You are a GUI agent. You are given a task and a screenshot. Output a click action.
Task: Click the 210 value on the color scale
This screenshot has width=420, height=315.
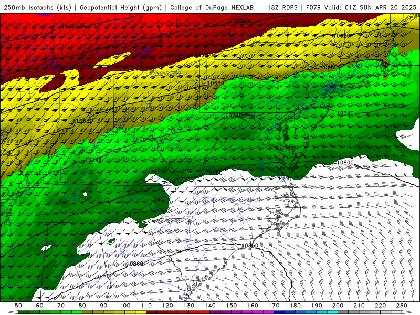click(x=359, y=306)
